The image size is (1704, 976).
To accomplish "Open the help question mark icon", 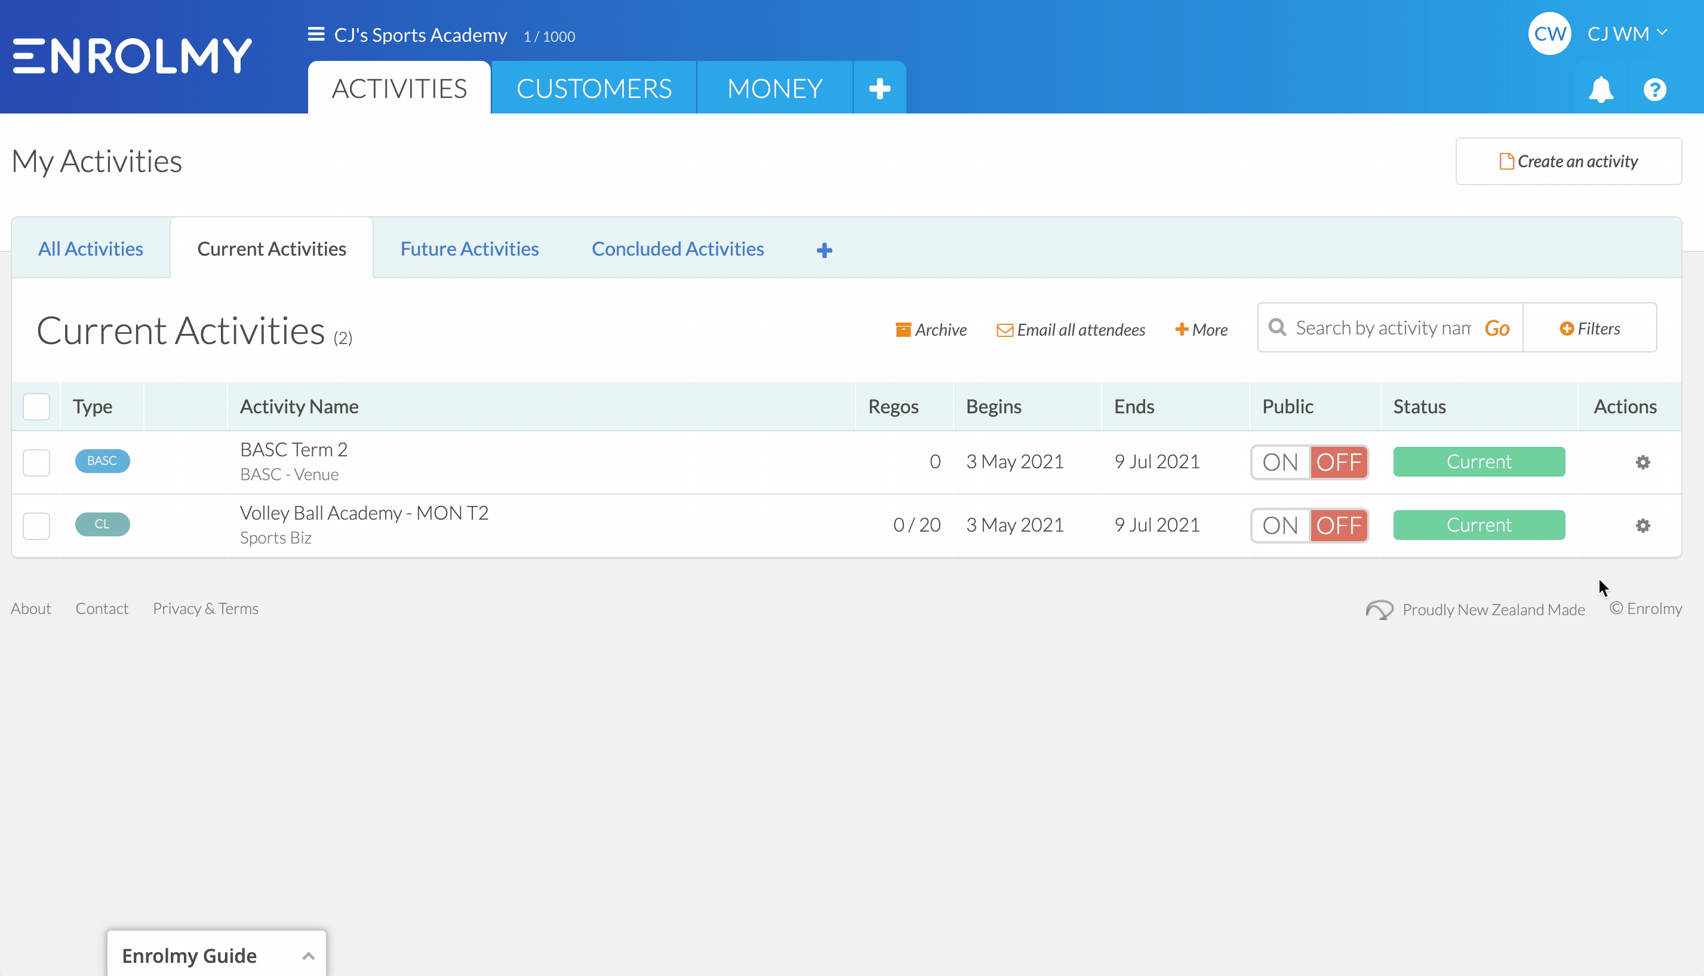I will point(1654,89).
